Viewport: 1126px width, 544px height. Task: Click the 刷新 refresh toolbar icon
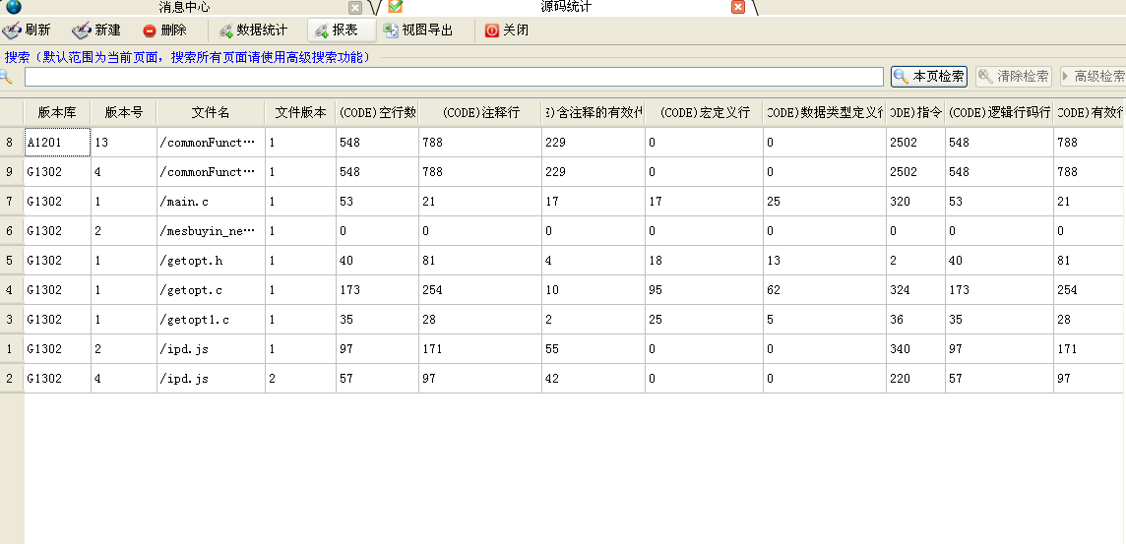click(x=13, y=30)
